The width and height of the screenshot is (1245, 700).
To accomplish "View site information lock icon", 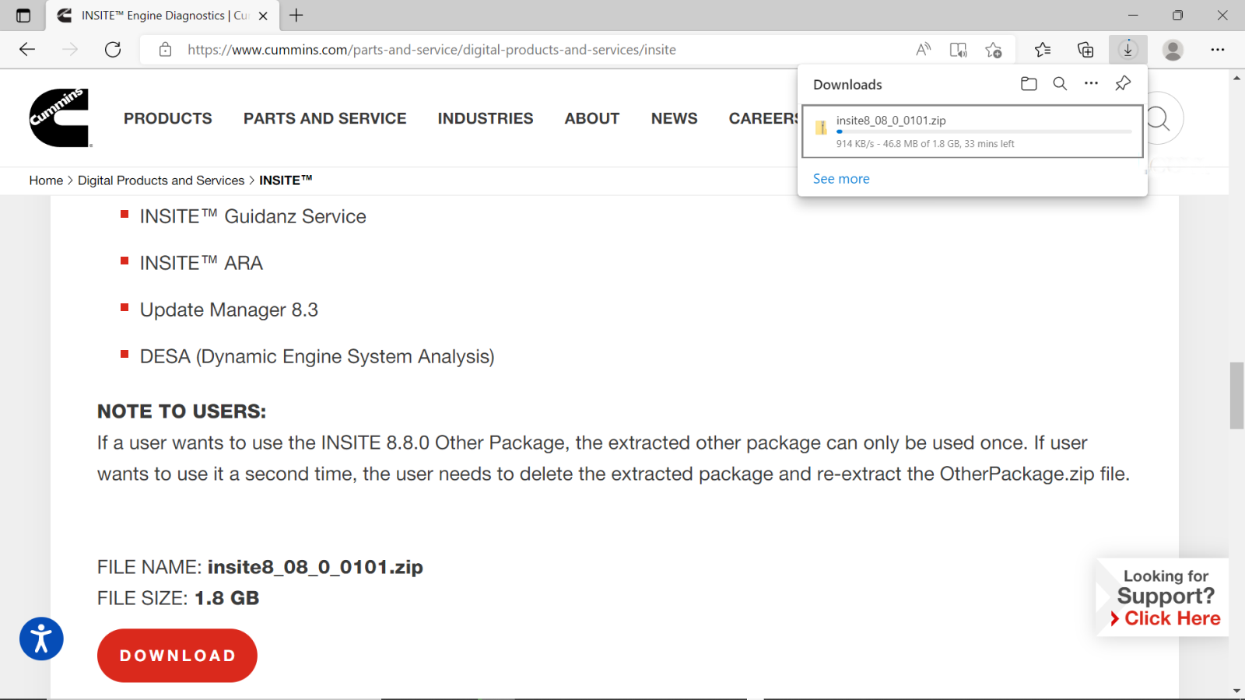I will click(165, 50).
